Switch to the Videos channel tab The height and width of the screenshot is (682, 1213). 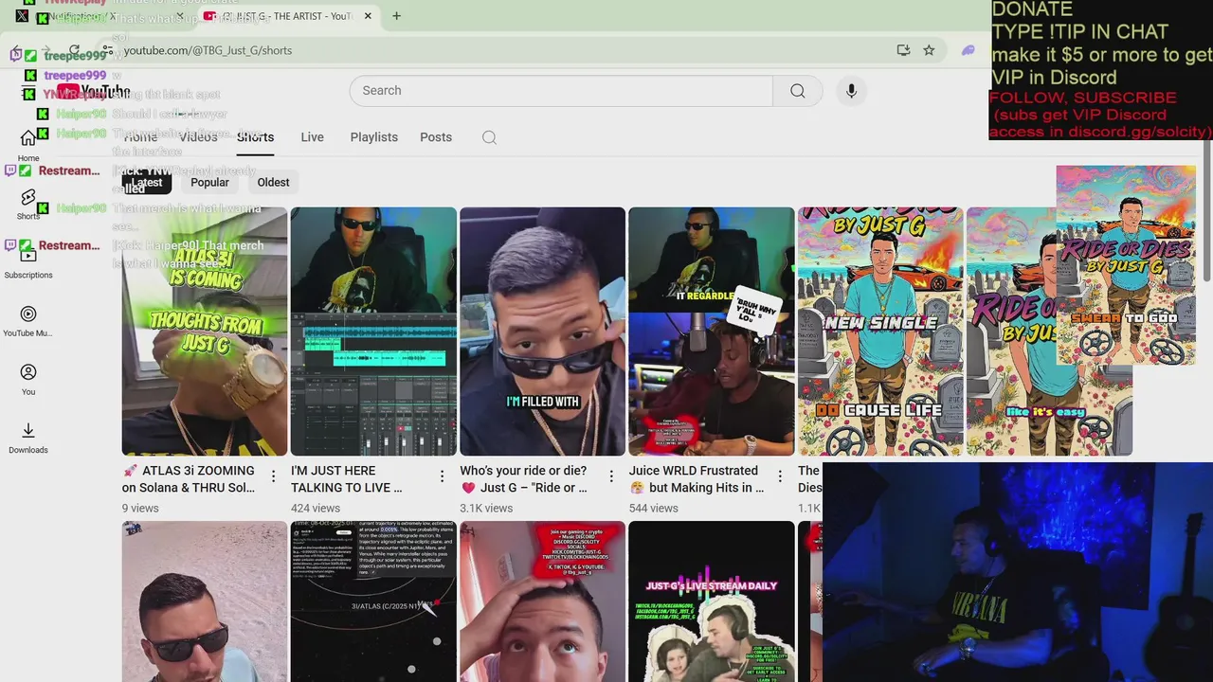tap(198, 137)
